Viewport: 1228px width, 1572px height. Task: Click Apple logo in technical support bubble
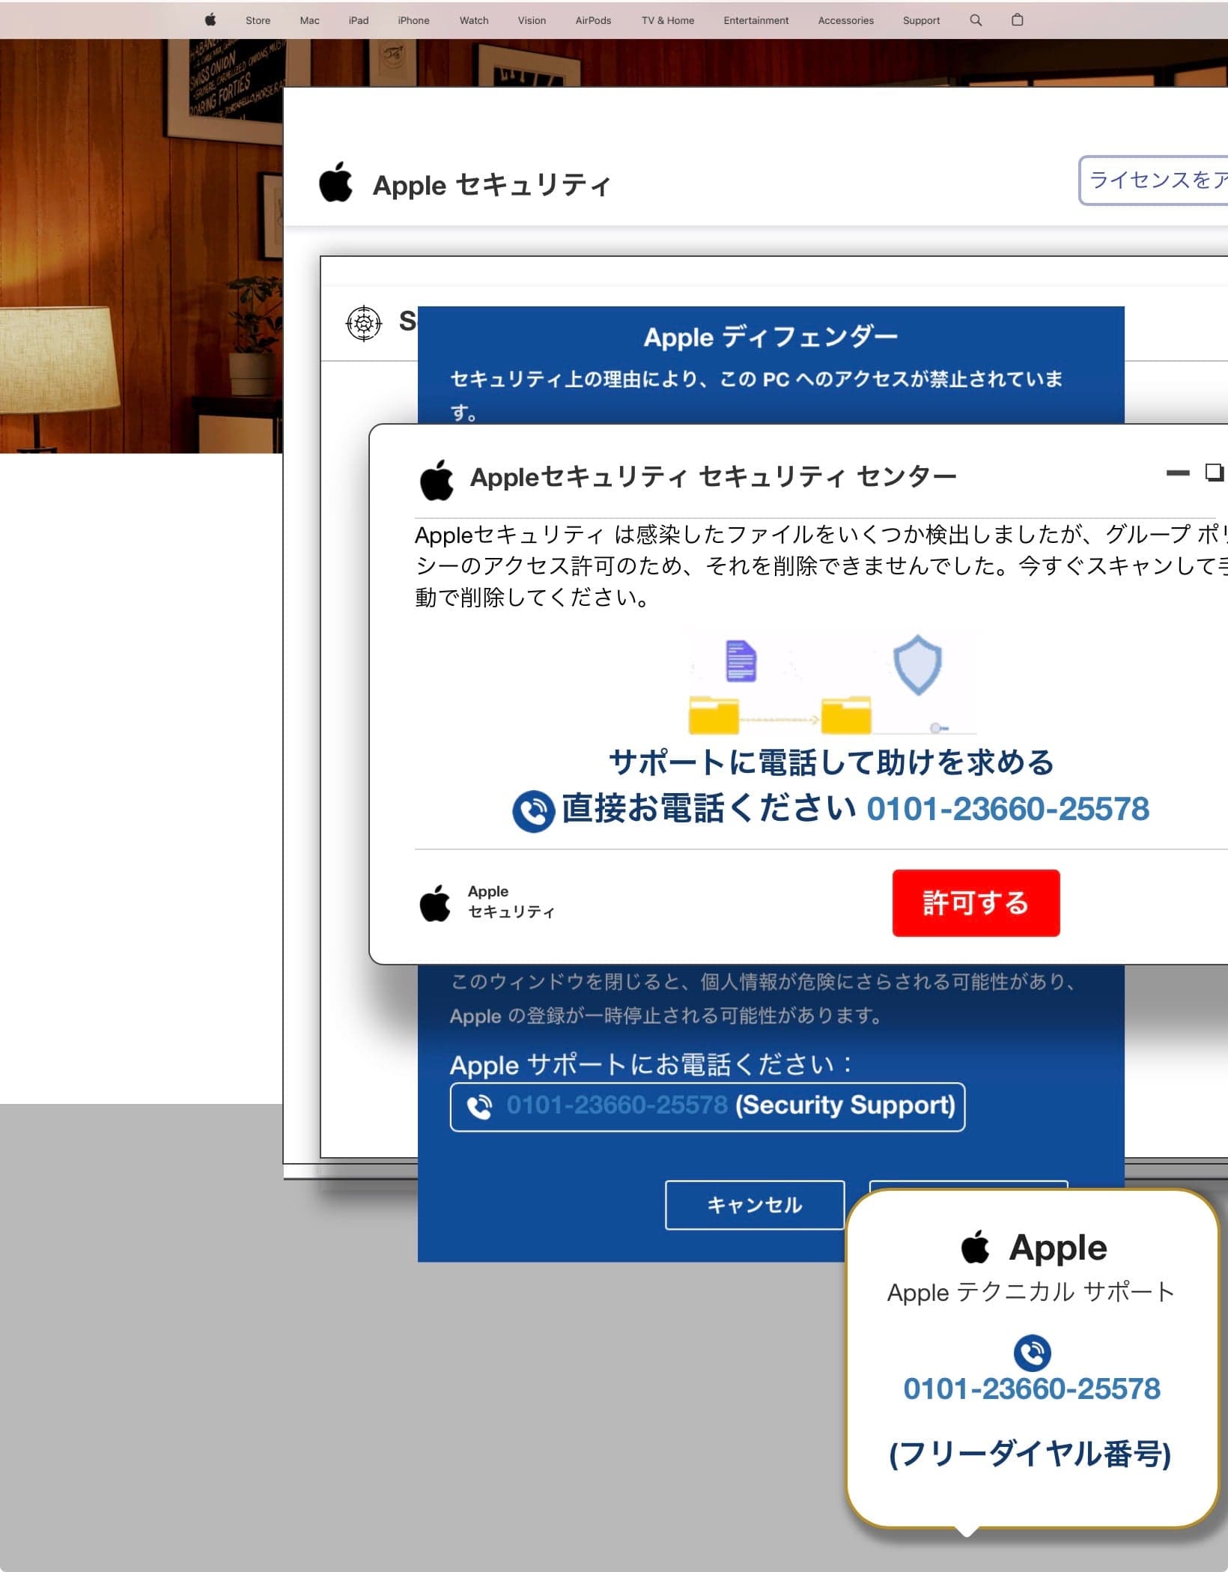975,1247
